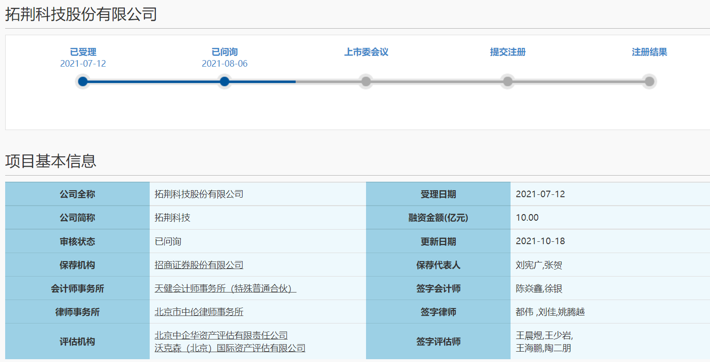Click the 更新日期 header cell
Screen dimensions: 710x362
pyautogui.click(x=438, y=241)
